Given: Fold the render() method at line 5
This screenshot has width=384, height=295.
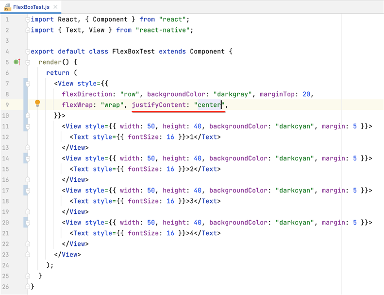Looking at the screenshot, I should [x=28, y=62].
